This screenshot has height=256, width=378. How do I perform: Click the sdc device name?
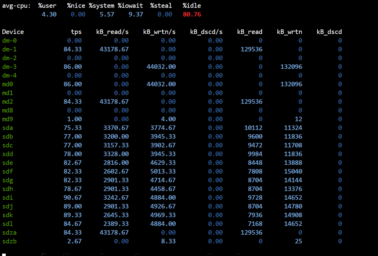(8, 145)
